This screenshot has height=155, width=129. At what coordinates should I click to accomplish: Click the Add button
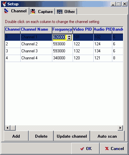coord(16,136)
